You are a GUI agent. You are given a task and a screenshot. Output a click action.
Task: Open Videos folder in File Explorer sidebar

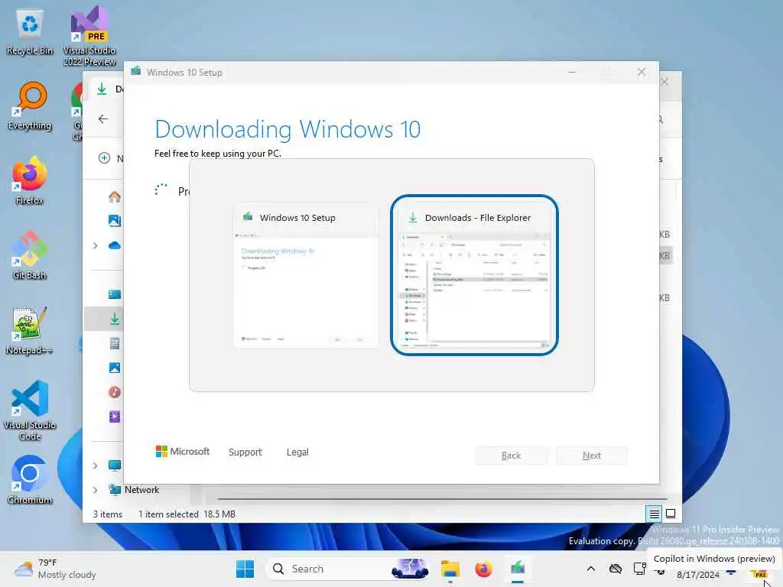pyautogui.click(x=115, y=417)
